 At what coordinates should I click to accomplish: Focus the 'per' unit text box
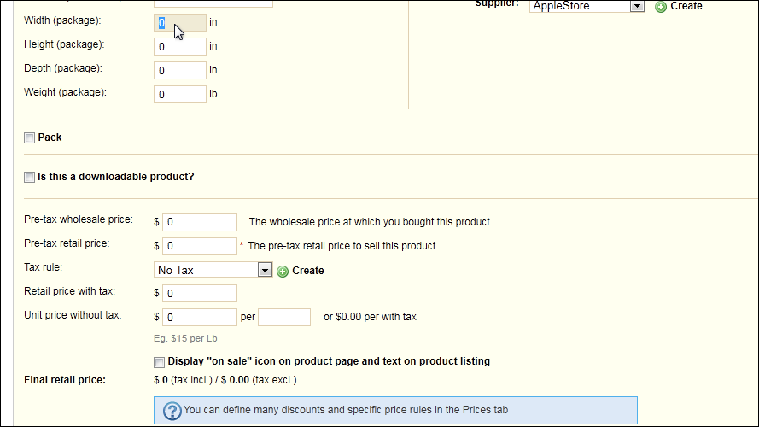tap(284, 317)
